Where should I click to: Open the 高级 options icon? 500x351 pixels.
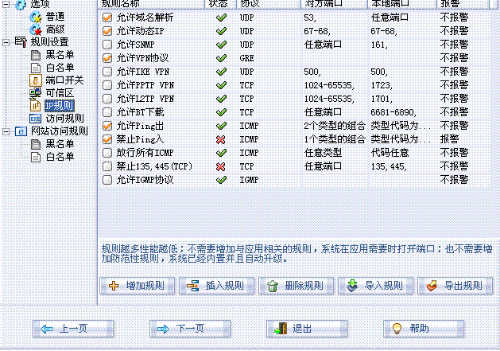(x=36, y=30)
